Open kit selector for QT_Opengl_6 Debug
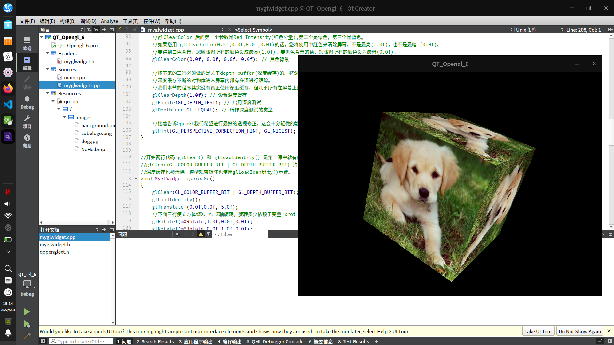Screen dimensions: 614x345 point(27,284)
